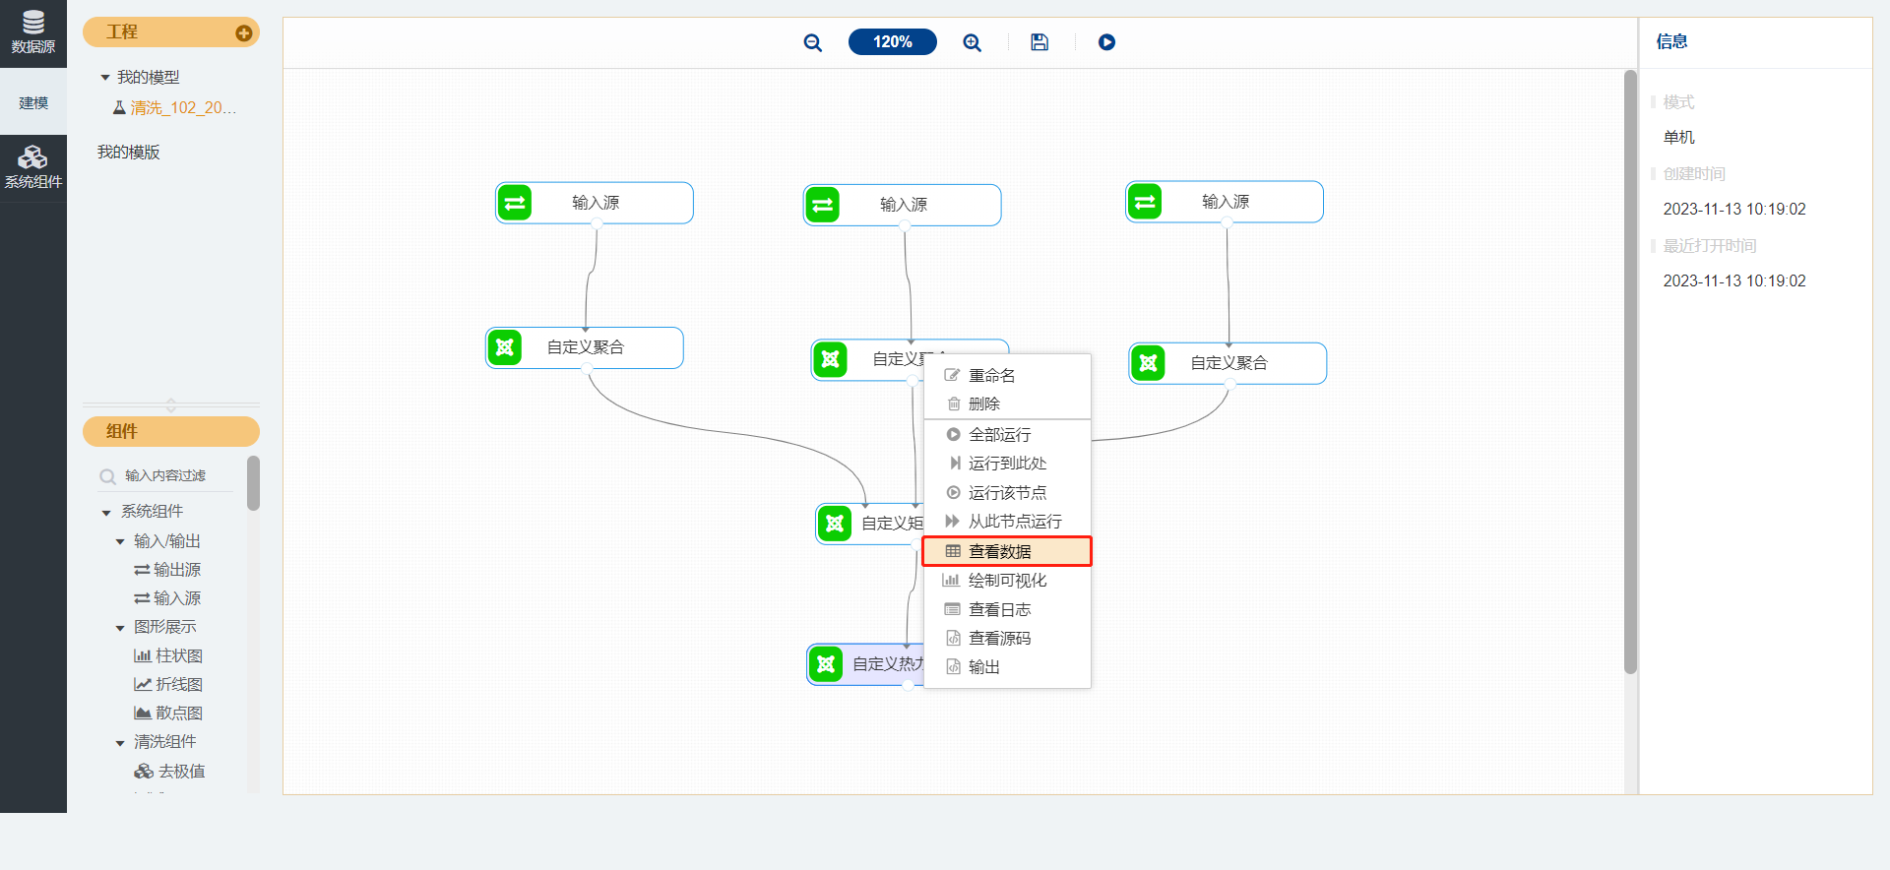This screenshot has width=1890, height=870.
Task: Select the 输入源 component in tree
Action: pyautogui.click(x=167, y=598)
